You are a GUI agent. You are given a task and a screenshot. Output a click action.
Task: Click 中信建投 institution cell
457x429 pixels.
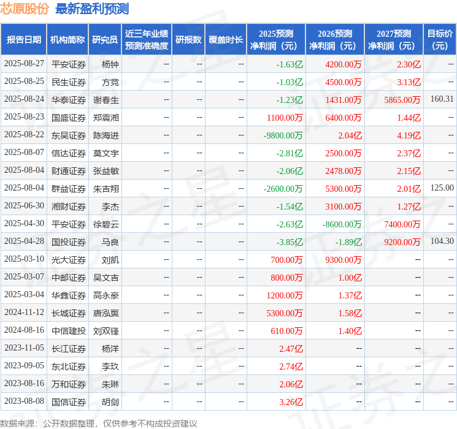coord(69,331)
